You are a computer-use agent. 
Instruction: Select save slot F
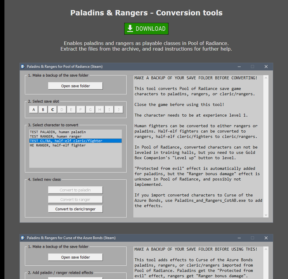coord(81,110)
